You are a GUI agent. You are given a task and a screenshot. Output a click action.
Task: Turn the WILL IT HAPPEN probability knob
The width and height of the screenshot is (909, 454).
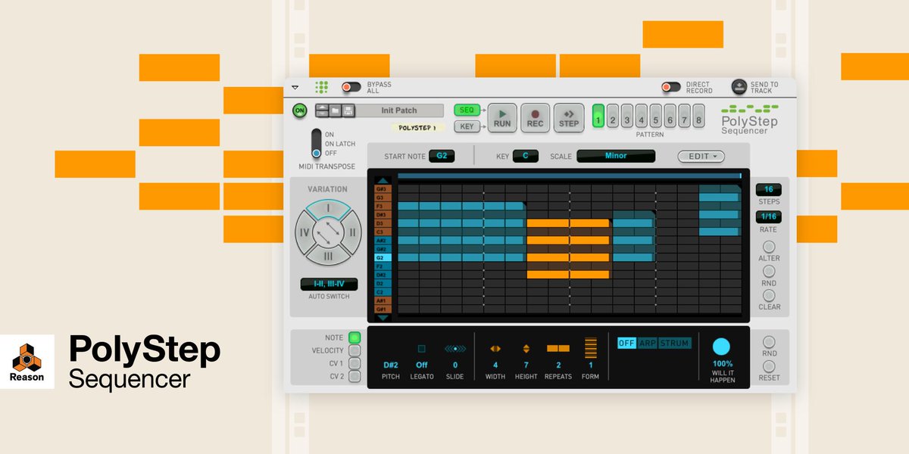click(x=721, y=347)
